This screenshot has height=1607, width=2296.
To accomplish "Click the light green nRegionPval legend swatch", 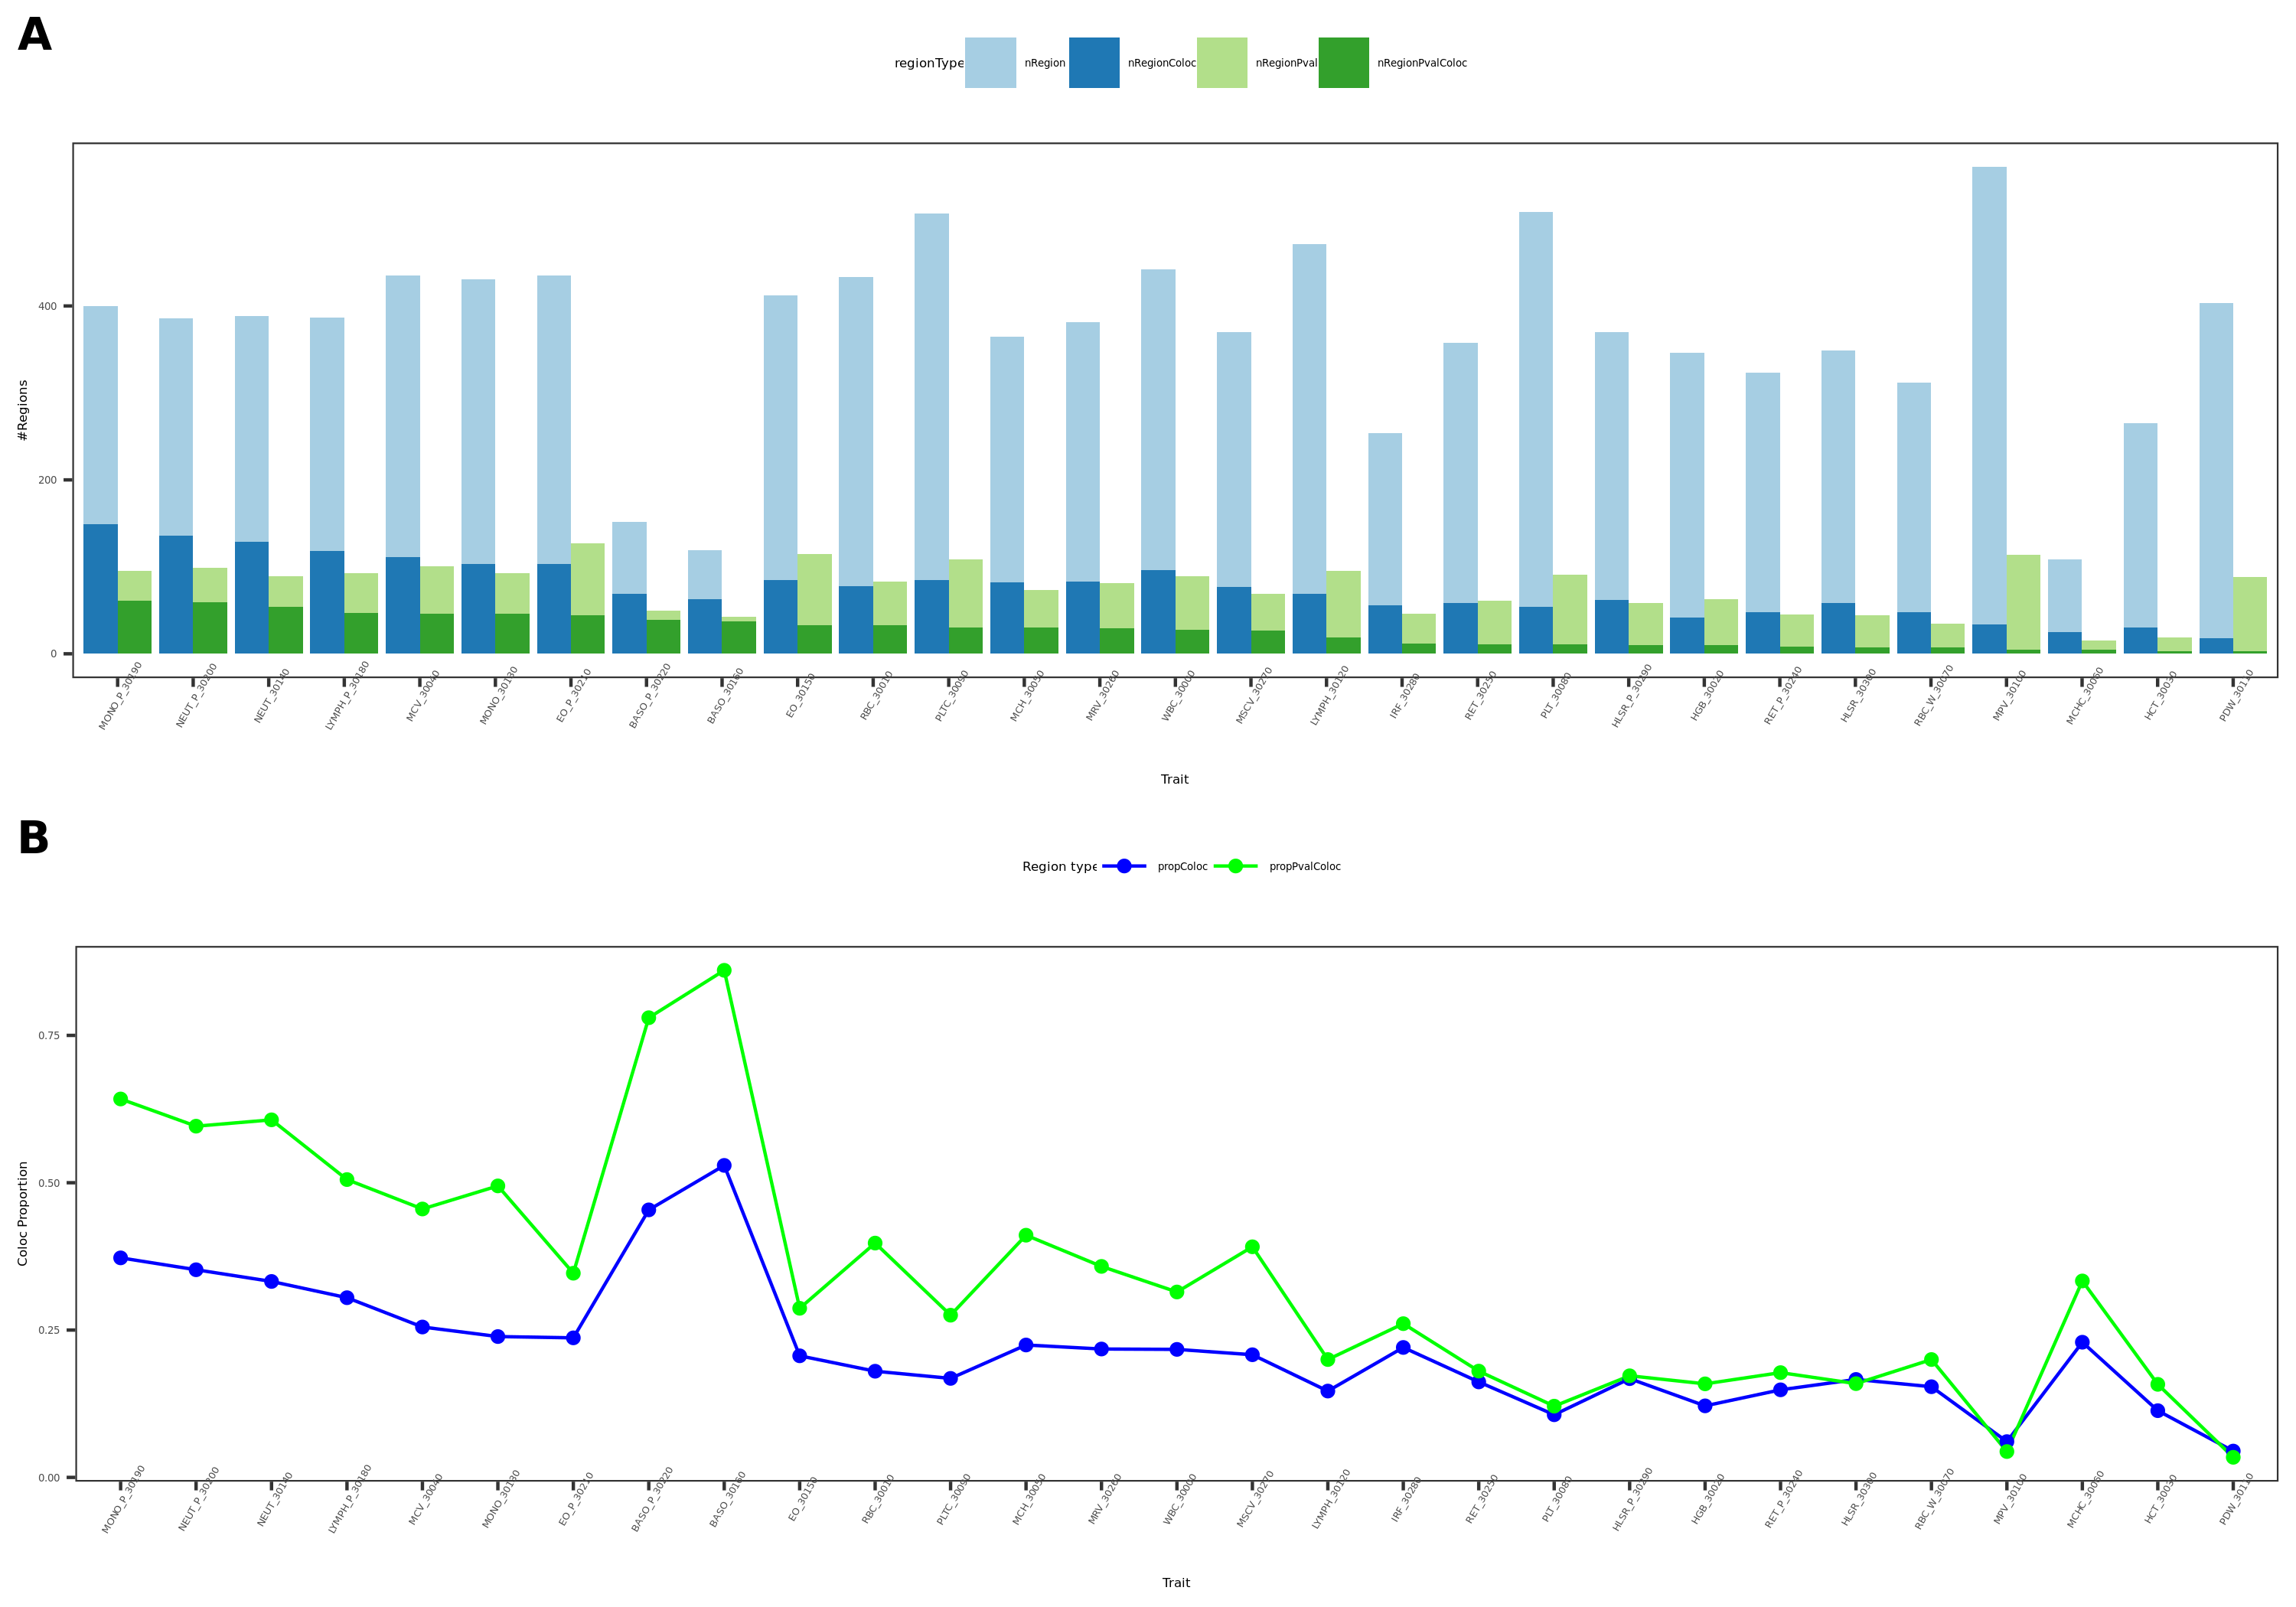I will [1222, 63].
